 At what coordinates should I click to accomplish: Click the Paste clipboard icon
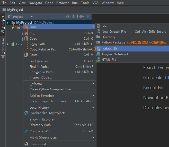click(26, 55)
